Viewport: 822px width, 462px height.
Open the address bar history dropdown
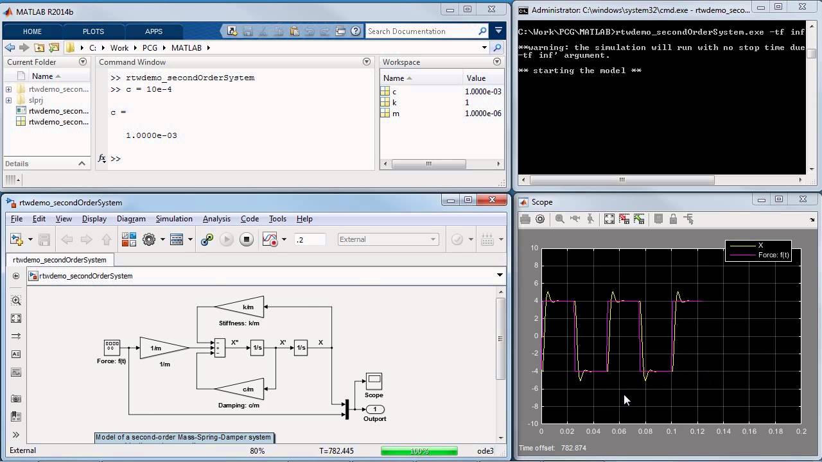(x=484, y=47)
